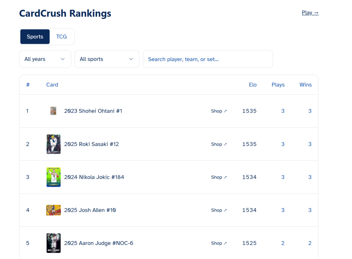
Task: Expand the All years dropdown
Action: pos(45,59)
